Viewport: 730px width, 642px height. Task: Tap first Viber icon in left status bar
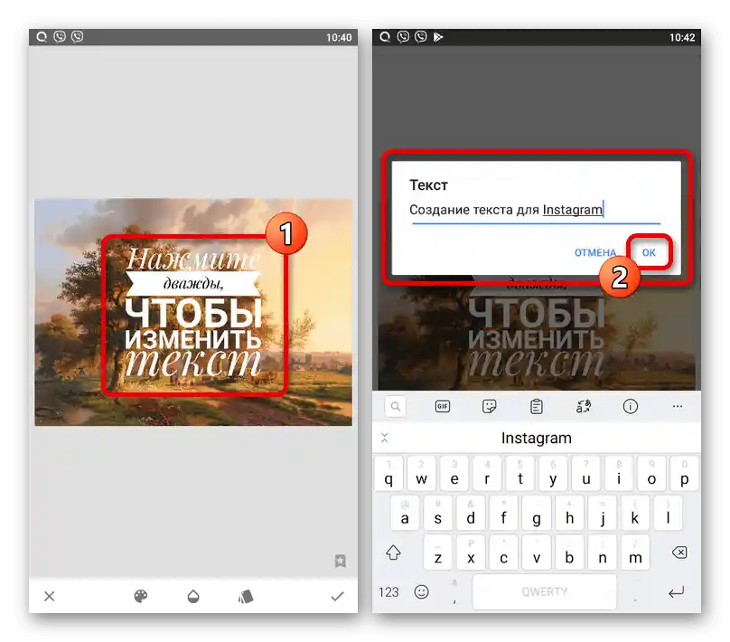coord(60,36)
